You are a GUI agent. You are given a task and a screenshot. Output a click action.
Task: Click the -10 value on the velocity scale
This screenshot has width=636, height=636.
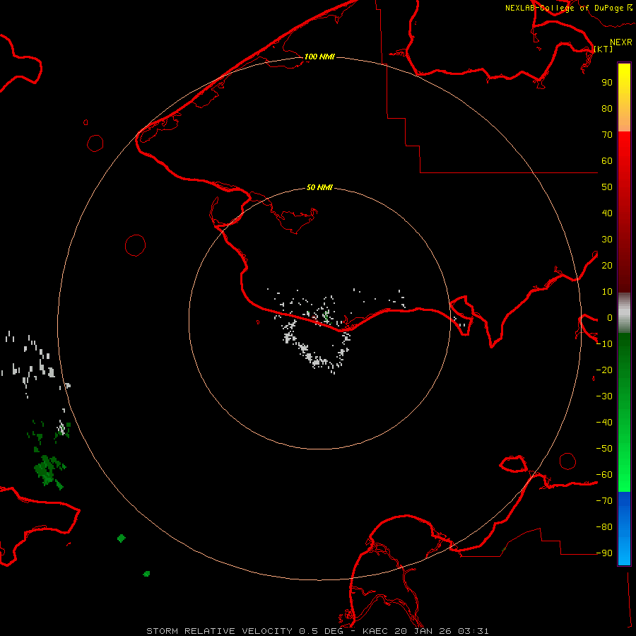[x=604, y=344]
